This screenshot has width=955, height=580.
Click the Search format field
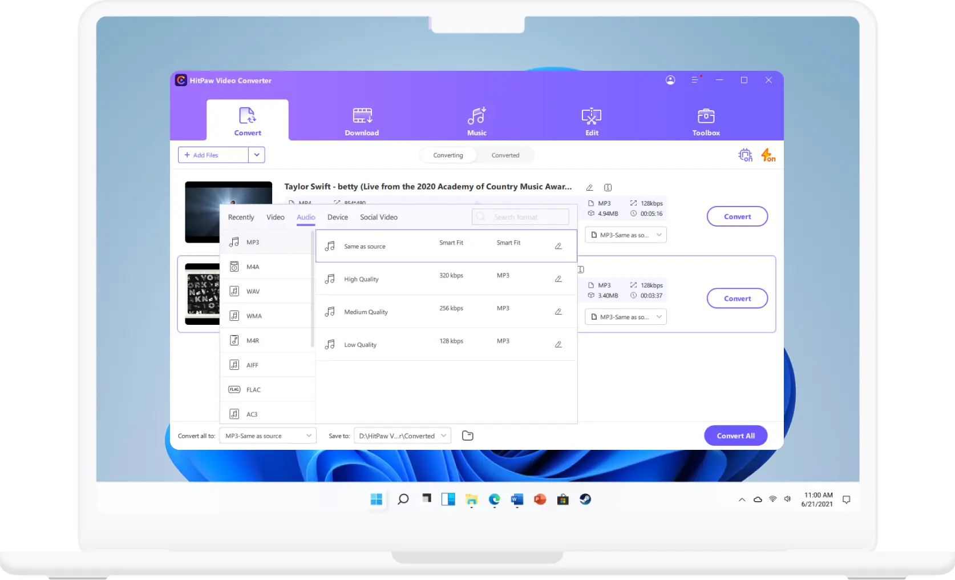520,217
